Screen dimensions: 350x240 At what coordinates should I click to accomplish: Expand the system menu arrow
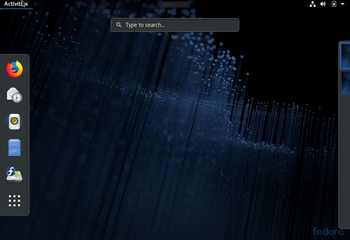(x=343, y=4)
